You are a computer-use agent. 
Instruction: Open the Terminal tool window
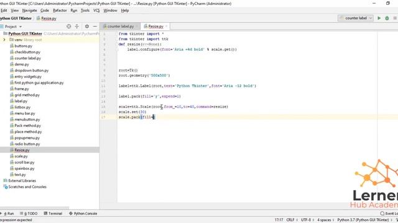point(53,213)
